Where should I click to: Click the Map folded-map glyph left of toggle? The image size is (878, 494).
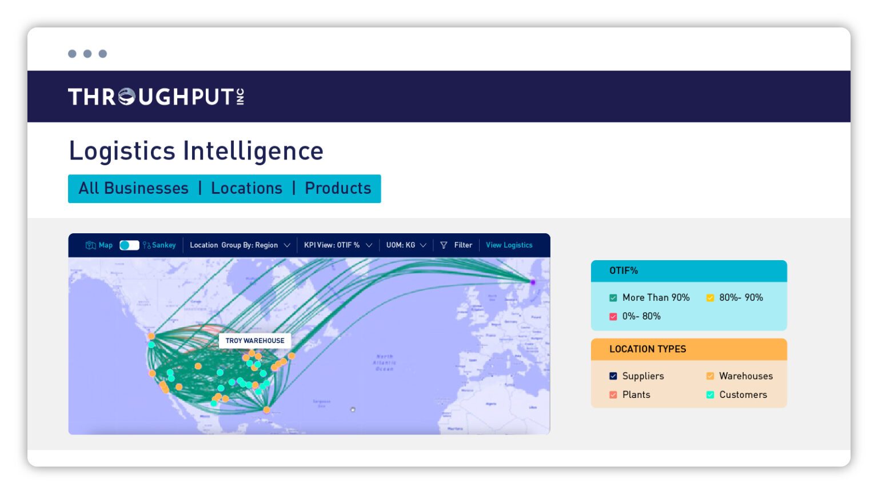[91, 245]
